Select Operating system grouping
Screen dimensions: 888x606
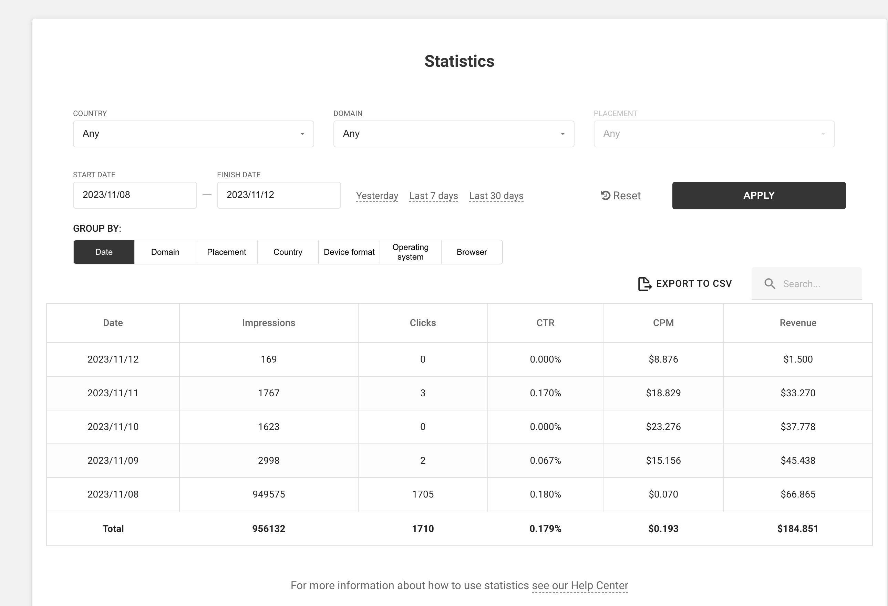pyautogui.click(x=410, y=252)
